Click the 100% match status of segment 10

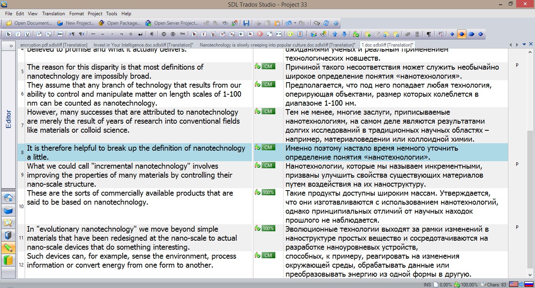pos(268,192)
